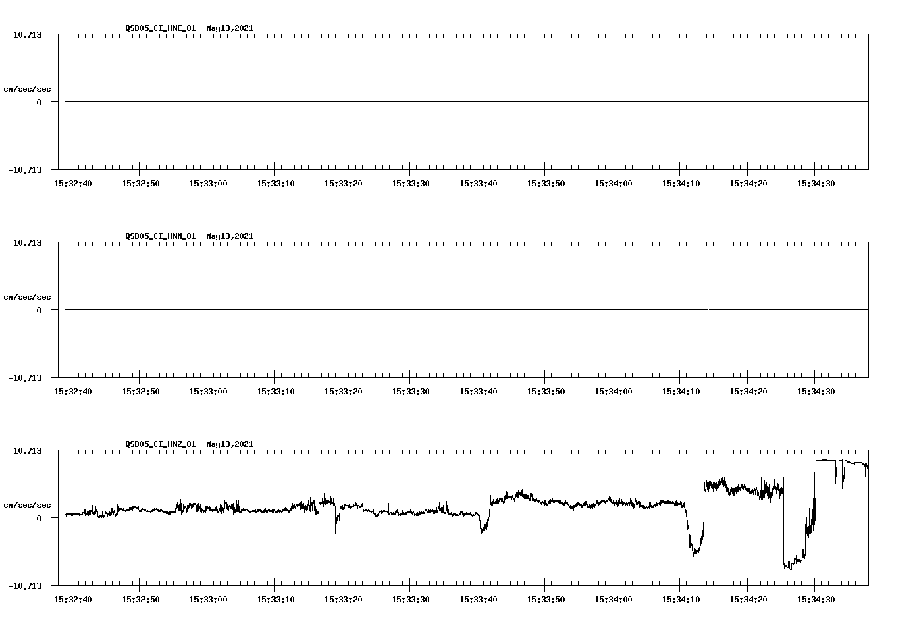
Task: Click the 15:33:20 time label under top plot
Action: pyautogui.click(x=344, y=182)
